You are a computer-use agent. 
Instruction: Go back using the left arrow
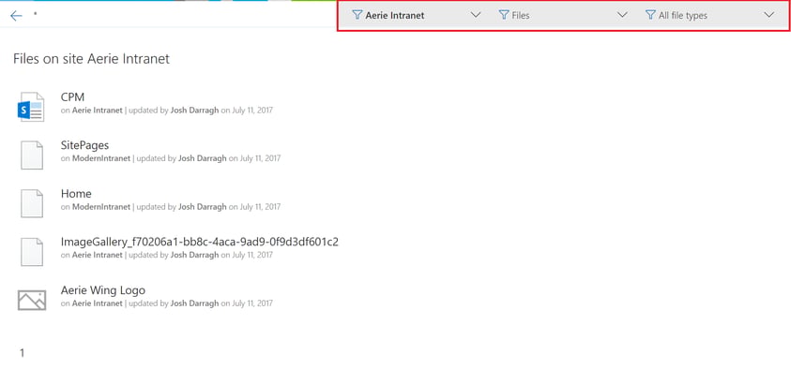pos(16,16)
